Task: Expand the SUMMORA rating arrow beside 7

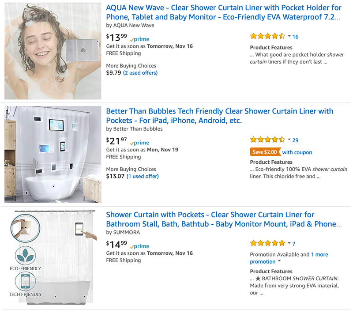Action: (289, 243)
